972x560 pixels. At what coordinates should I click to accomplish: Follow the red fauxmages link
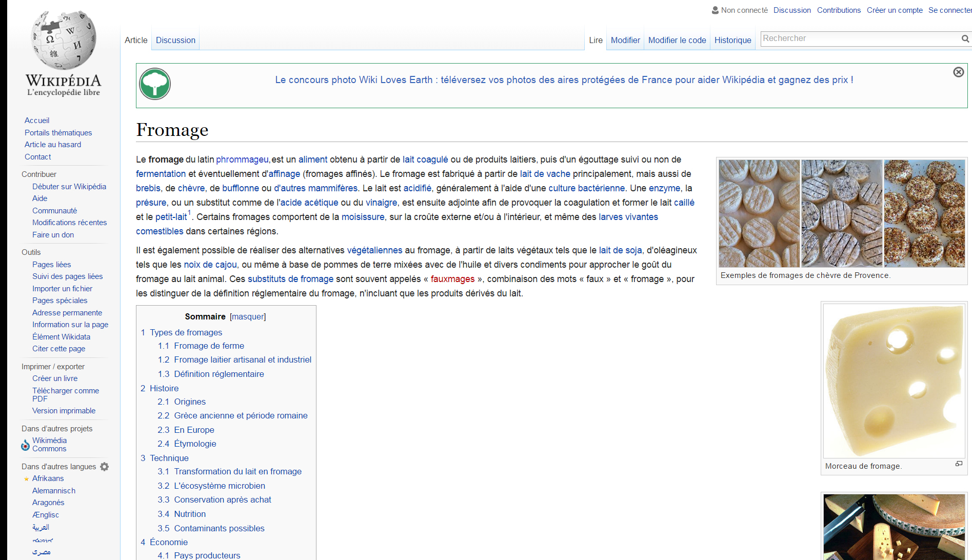(x=452, y=279)
